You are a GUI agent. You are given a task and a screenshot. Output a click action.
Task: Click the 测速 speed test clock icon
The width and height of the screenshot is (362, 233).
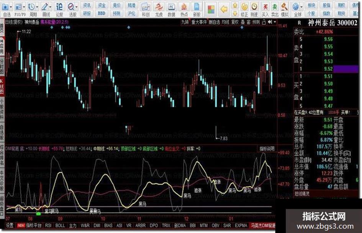point(254,7)
